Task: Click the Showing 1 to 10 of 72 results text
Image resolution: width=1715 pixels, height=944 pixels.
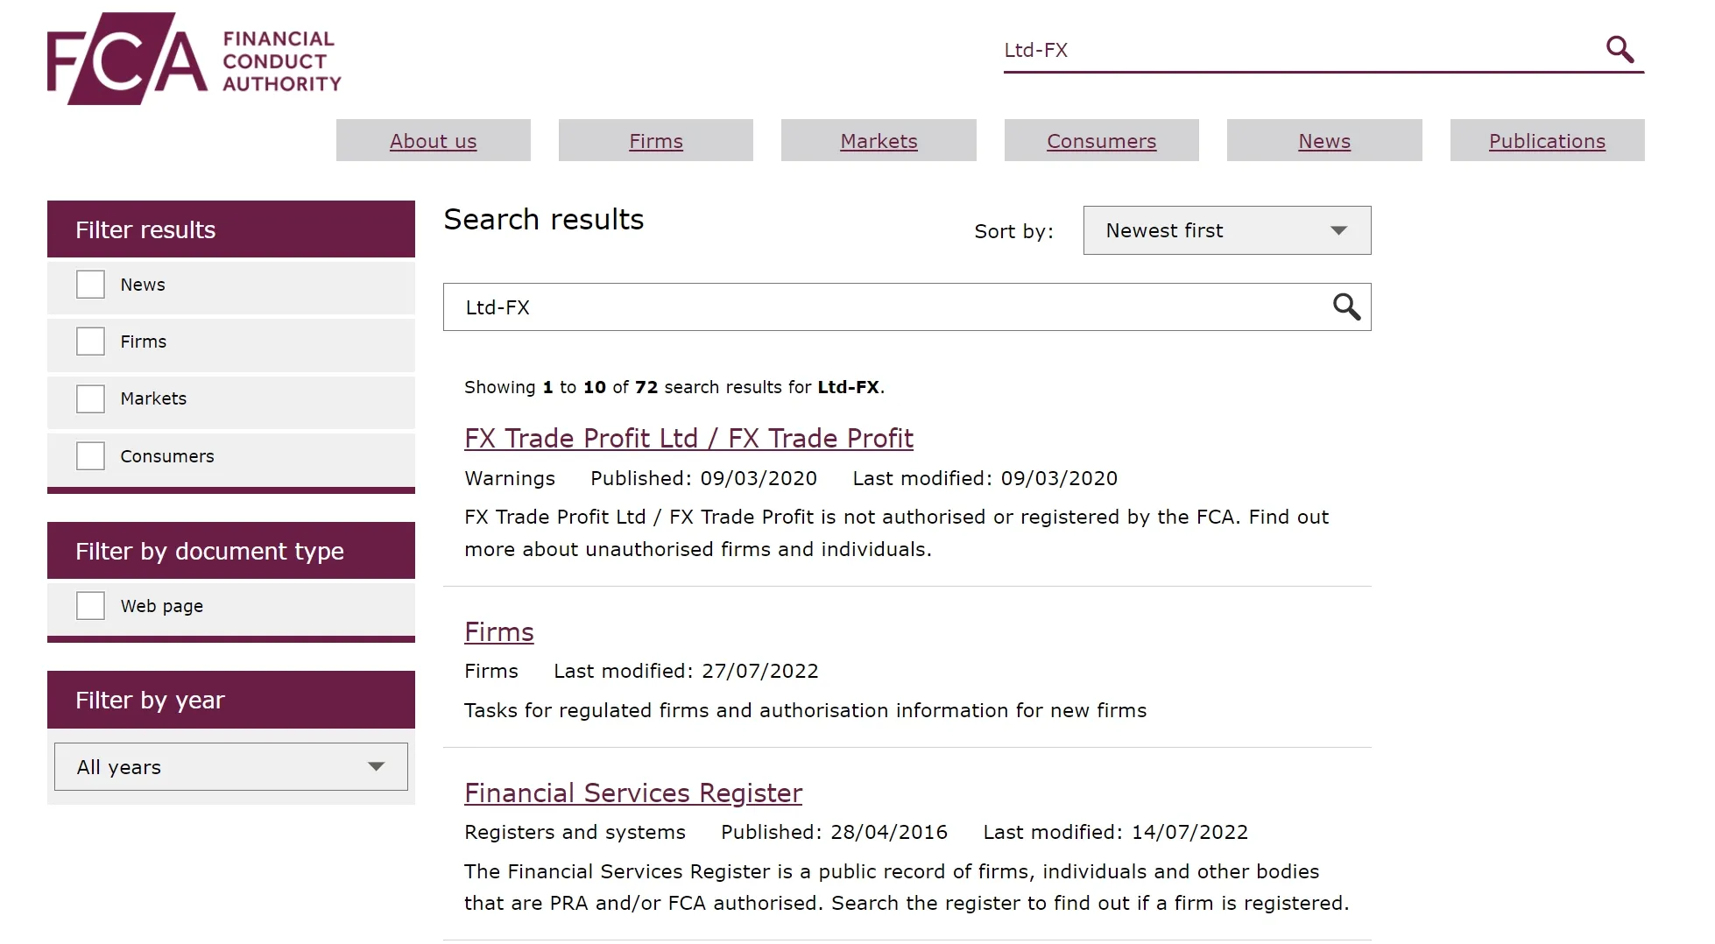Action: click(x=674, y=387)
